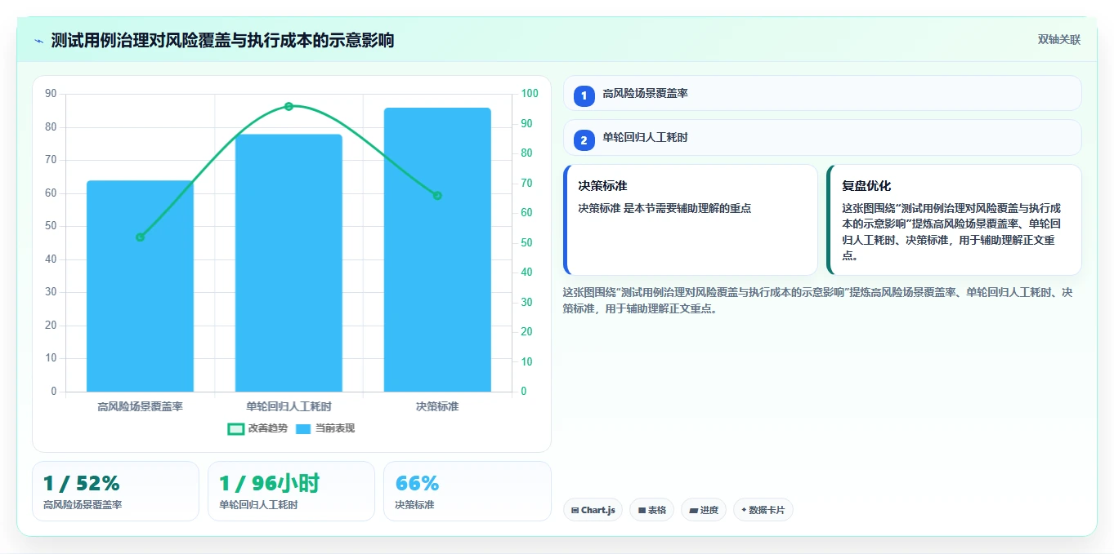This screenshot has height=554, width=1114.
Task: Click the 数据卡片 tag
Action: [763, 510]
